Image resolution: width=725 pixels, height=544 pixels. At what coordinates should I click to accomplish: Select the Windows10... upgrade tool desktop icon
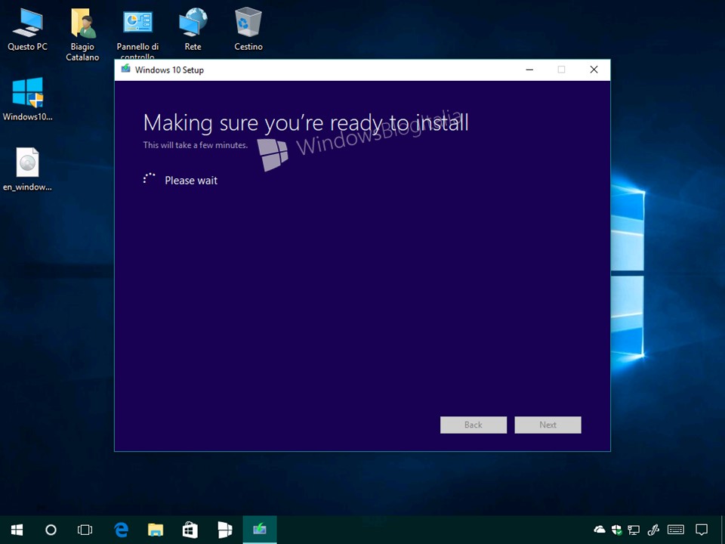click(x=27, y=98)
